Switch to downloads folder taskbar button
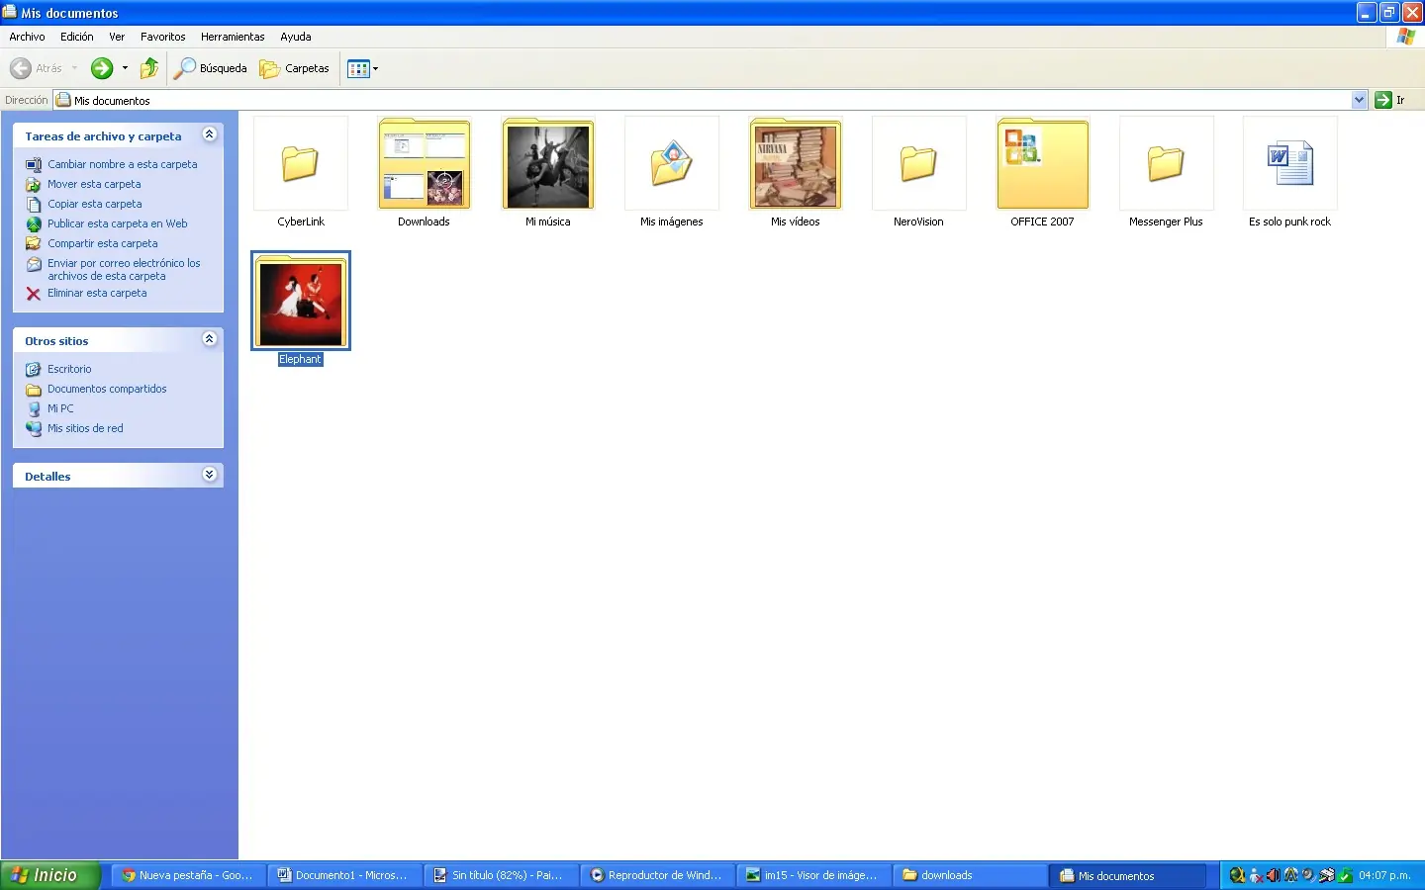This screenshot has width=1425, height=890. (x=970, y=875)
